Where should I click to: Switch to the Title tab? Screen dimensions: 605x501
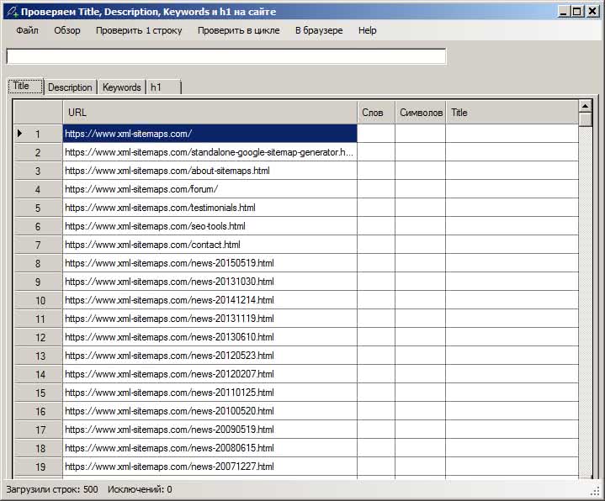click(x=25, y=86)
